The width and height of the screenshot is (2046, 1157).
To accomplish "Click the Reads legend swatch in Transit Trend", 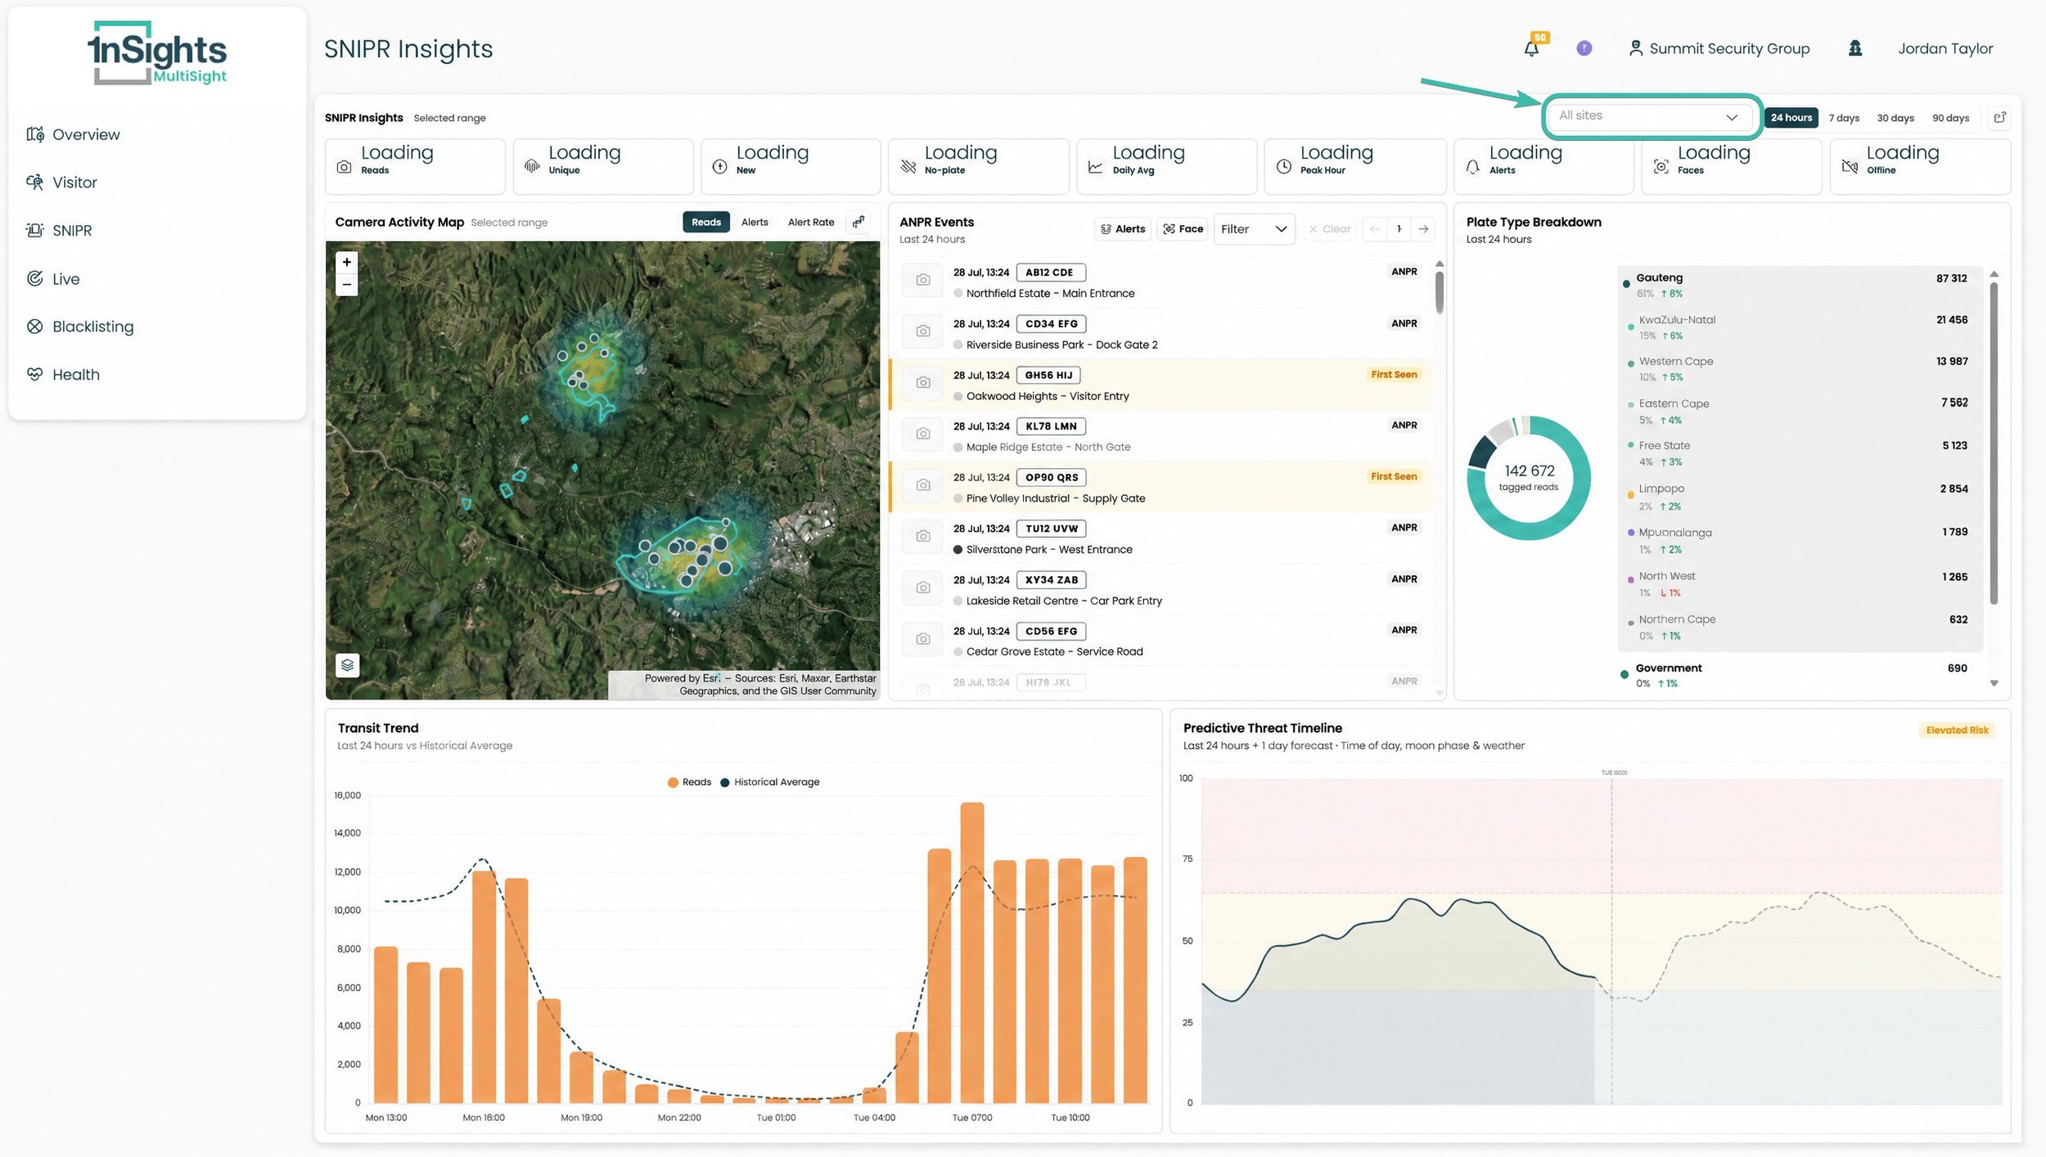I will click(672, 782).
